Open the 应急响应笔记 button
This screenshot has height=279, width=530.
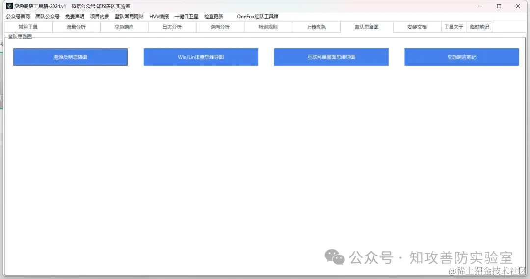coord(462,57)
